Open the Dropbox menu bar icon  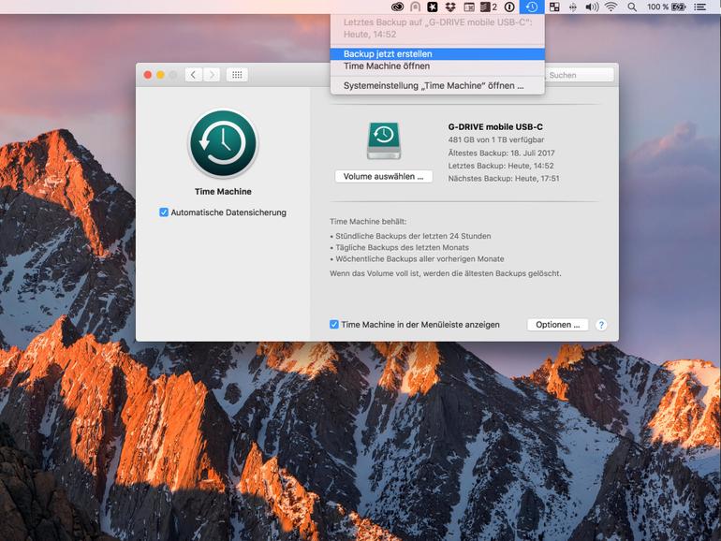(450, 7)
